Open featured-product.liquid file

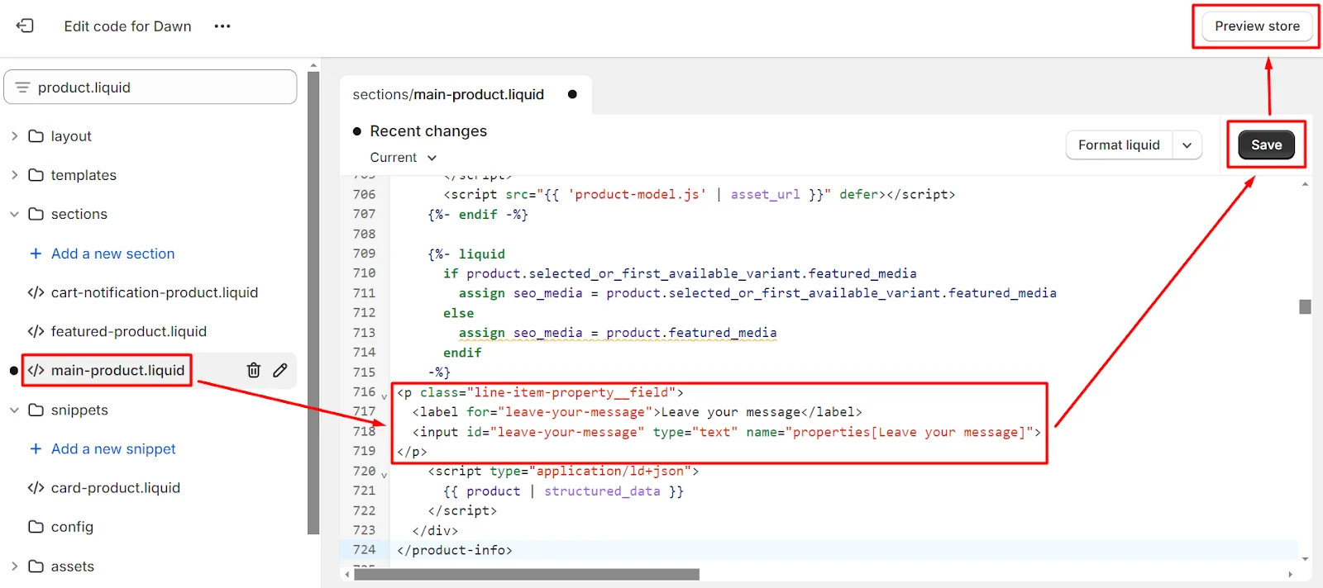click(129, 331)
